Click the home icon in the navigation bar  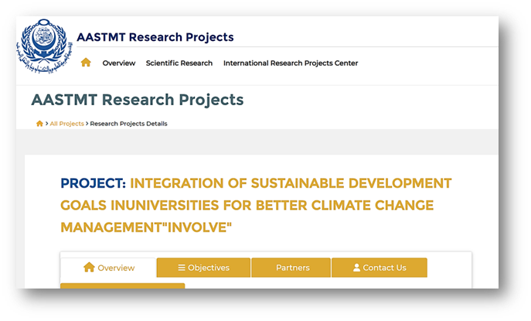(x=86, y=63)
